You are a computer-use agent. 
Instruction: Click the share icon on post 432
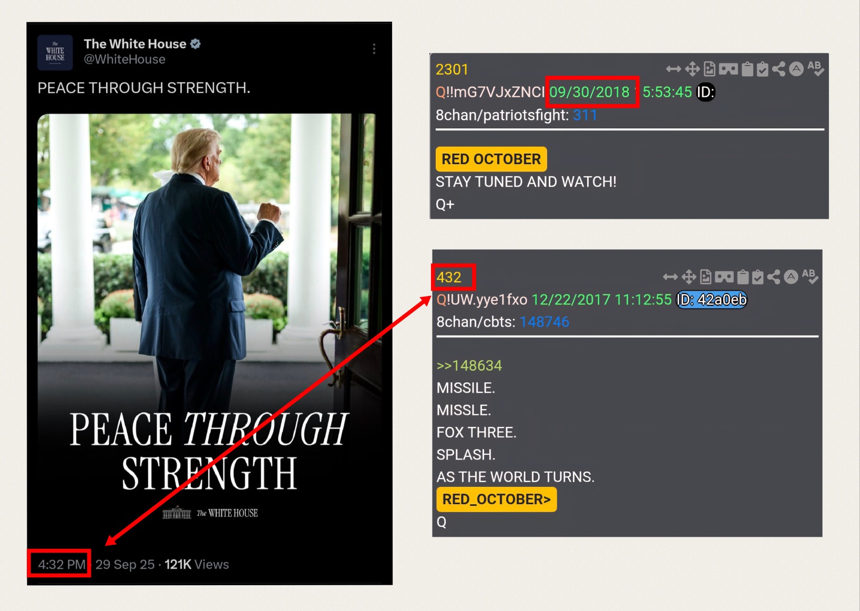point(774,277)
